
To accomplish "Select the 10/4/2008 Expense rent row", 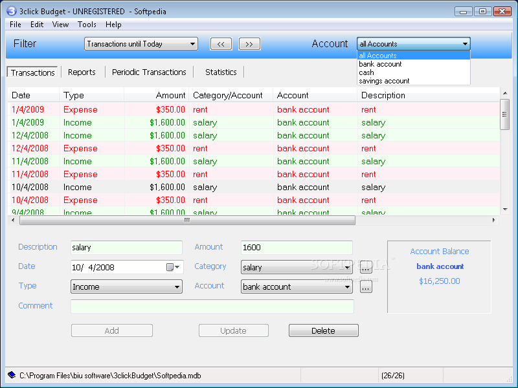I will [253, 200].
